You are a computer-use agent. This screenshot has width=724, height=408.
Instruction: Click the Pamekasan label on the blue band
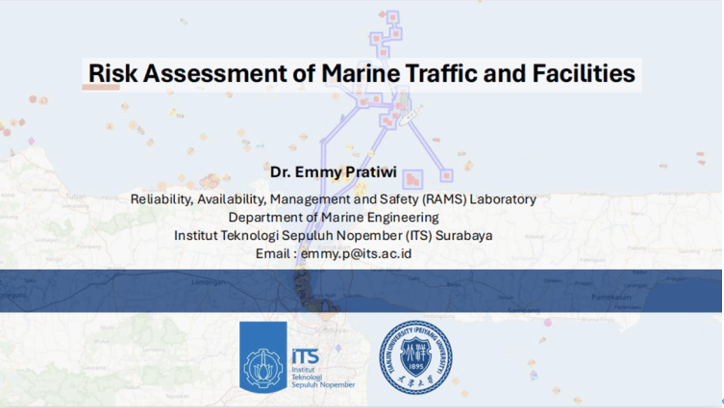click(x=611, y=297)
